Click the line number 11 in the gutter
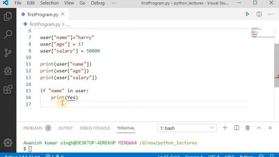 pyautogui.click(x=28, y=64)
